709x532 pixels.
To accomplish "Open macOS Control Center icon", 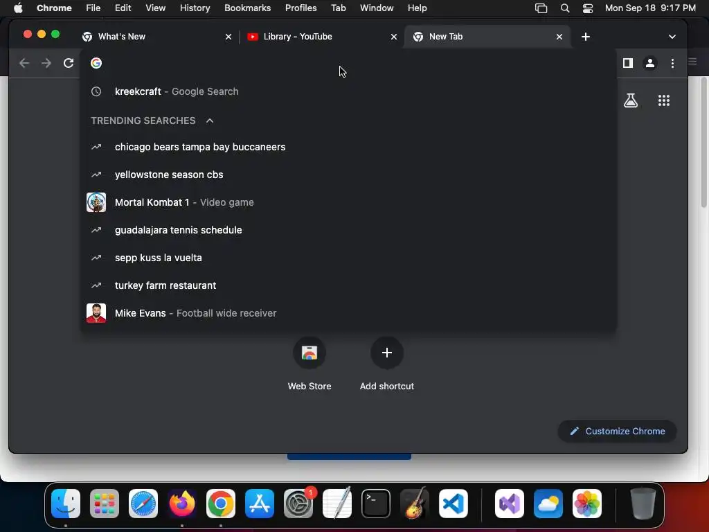I will (x=587, y=8).
